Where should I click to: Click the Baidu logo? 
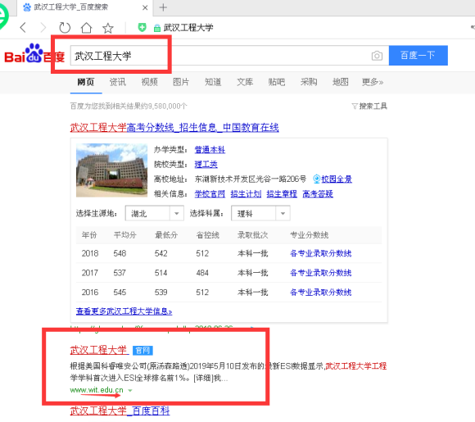coord(34,54)
